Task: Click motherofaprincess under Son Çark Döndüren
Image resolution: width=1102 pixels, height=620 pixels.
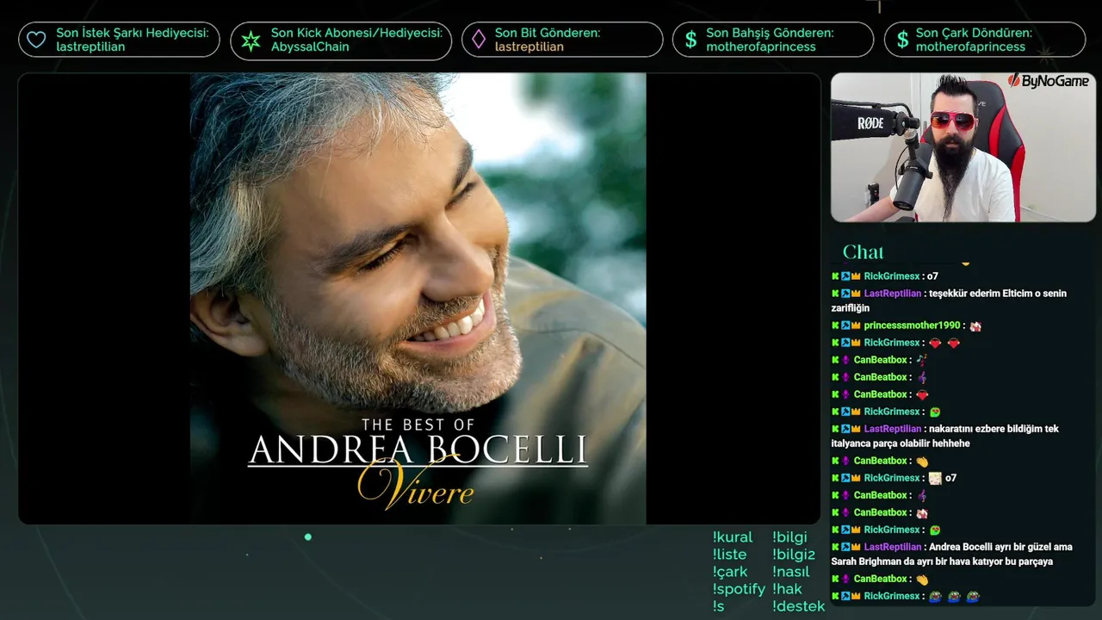Action: point(971,46)
